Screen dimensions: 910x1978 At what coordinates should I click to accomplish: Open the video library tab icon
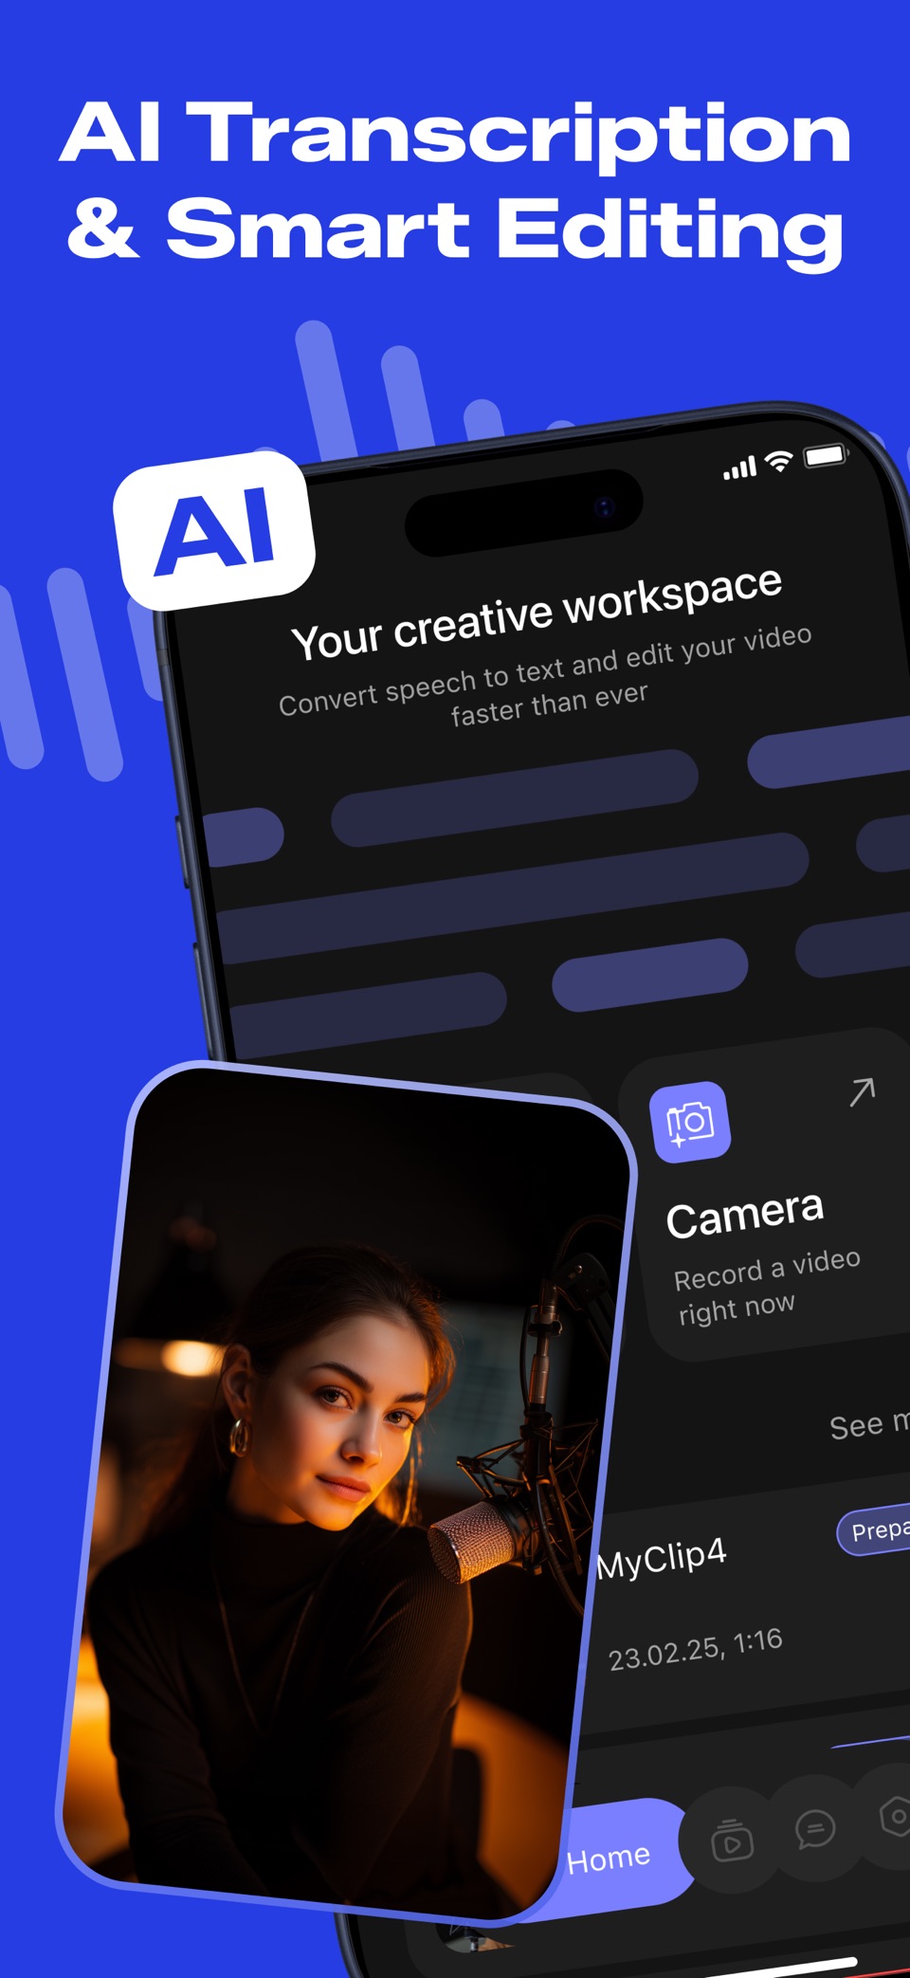pyautogui.click(x=732, y=1841)
